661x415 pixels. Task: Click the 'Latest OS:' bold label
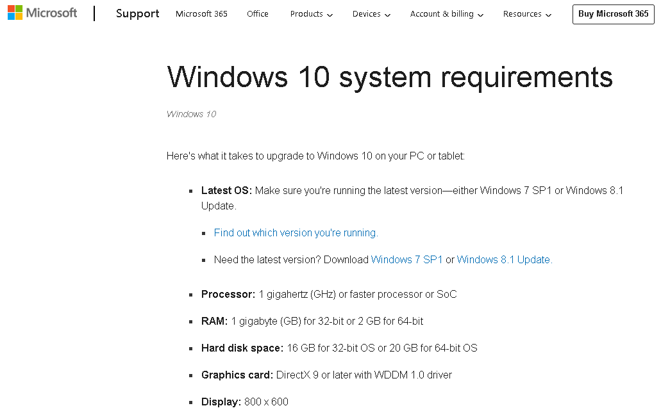(226, 190)
